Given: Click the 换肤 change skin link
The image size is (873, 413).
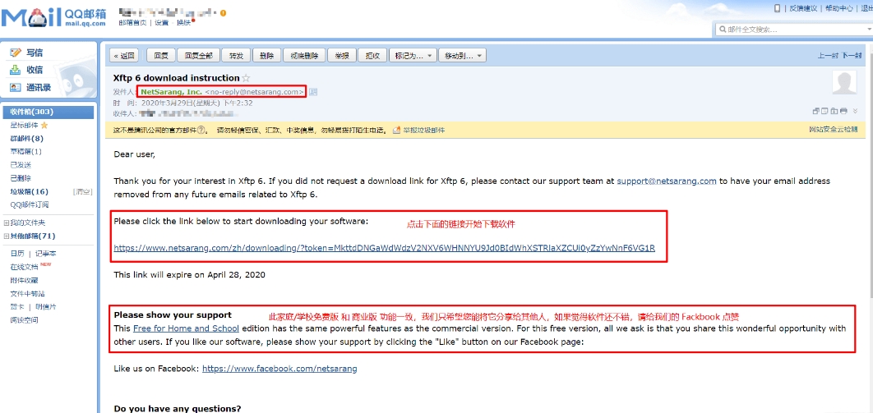Looking at the screenshot, I should pos(184,23).
